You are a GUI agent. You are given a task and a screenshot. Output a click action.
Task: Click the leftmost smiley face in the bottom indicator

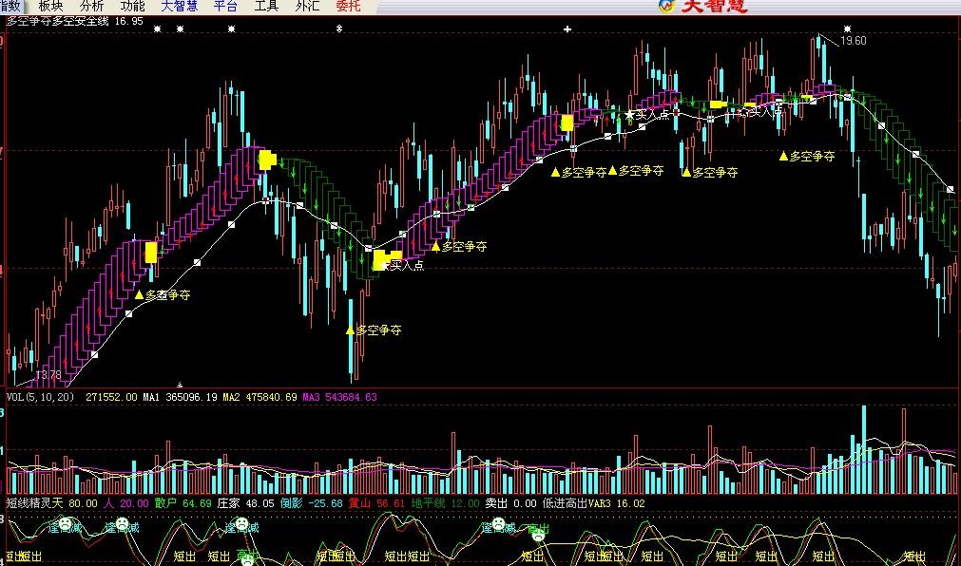point(66,523)
